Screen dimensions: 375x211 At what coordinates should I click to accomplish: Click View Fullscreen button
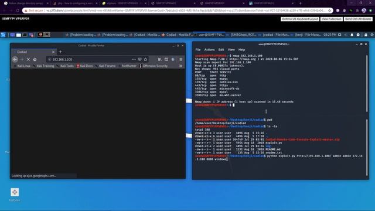tap(331, 19)
